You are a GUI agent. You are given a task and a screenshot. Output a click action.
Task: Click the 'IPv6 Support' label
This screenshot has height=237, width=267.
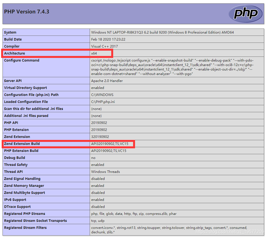pos(15,200)
